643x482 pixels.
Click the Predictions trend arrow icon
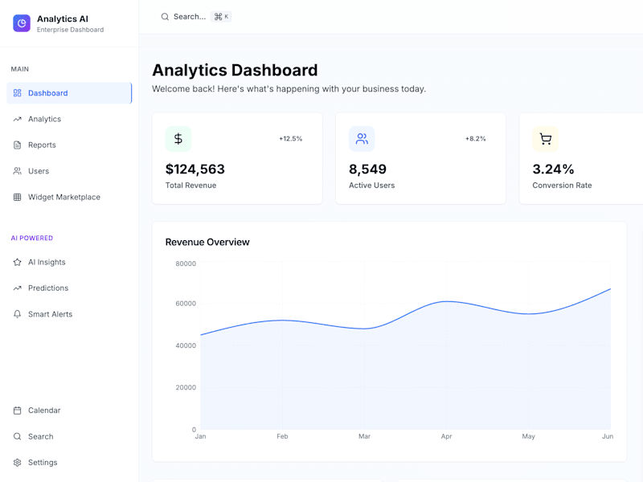(x=17, y=288)
